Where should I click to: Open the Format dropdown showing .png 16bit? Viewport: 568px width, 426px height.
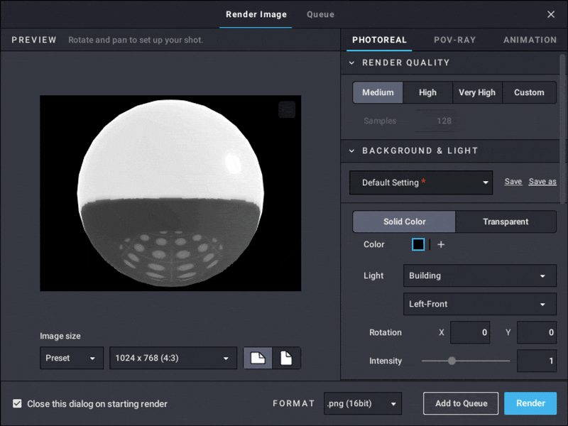[362, 403]
